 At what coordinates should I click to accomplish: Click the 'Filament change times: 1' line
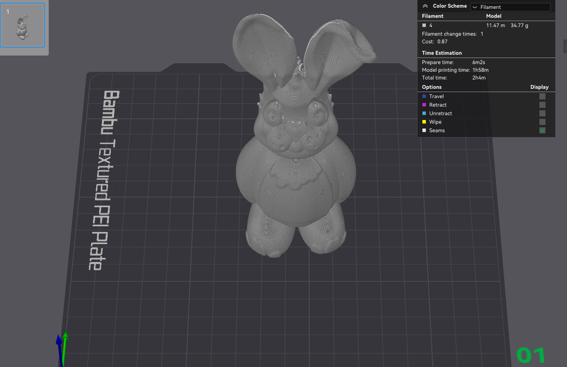pyautogui.click(x=452, y=34)
